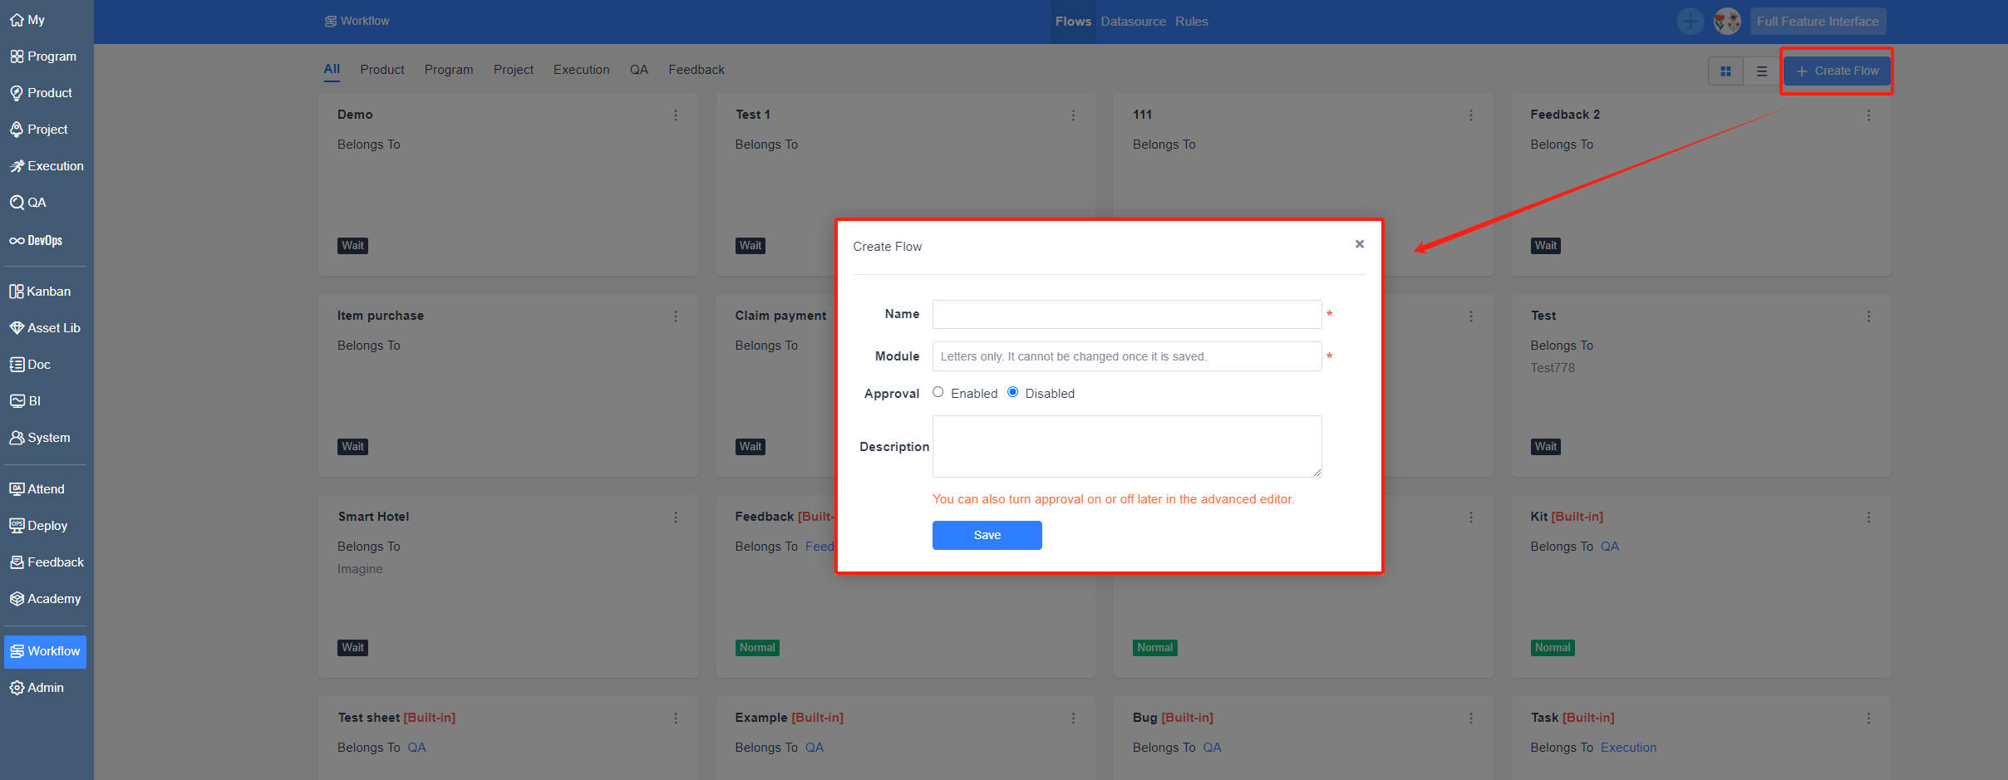Image resolution: width=2008 pixels, height=780 pixels.
Task: Expand options menu on Feedback 2 card
Action: pos(1868,115)
